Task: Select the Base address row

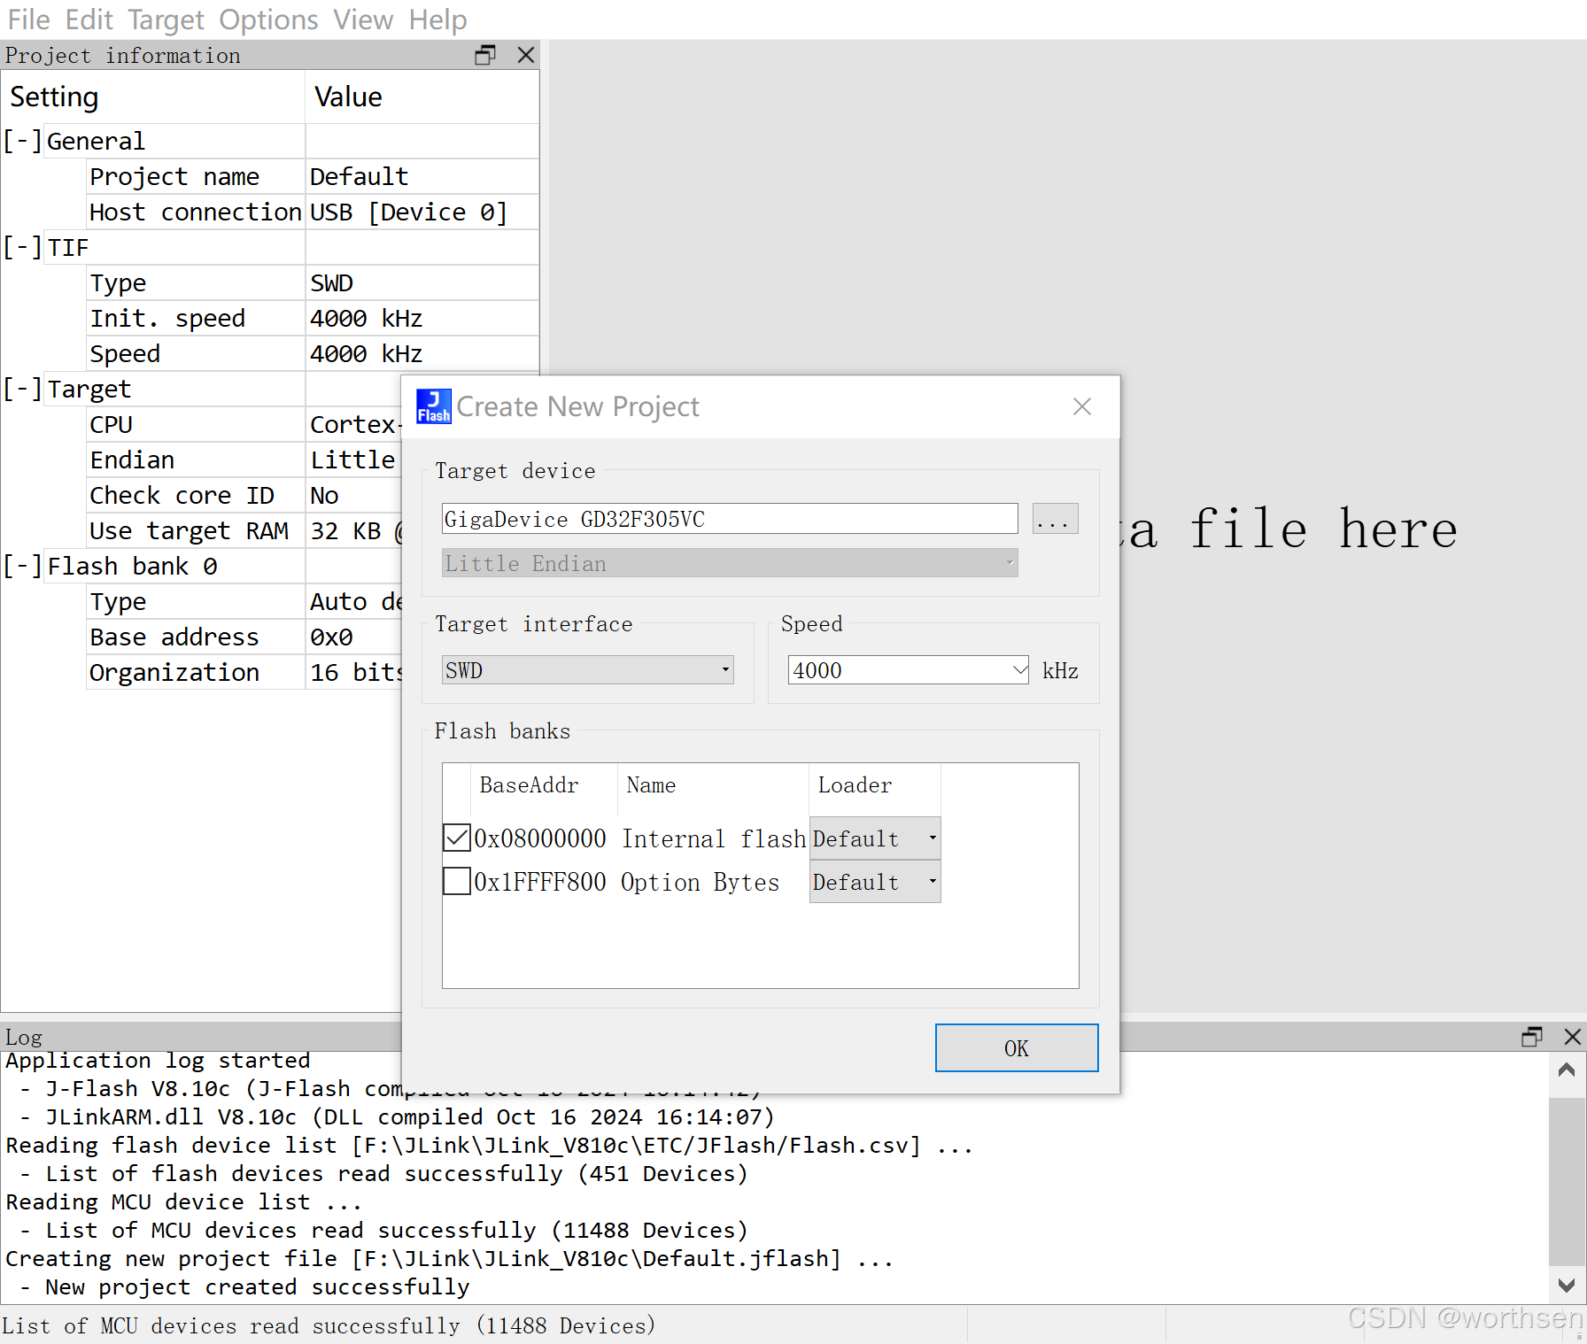Action: 244,637
